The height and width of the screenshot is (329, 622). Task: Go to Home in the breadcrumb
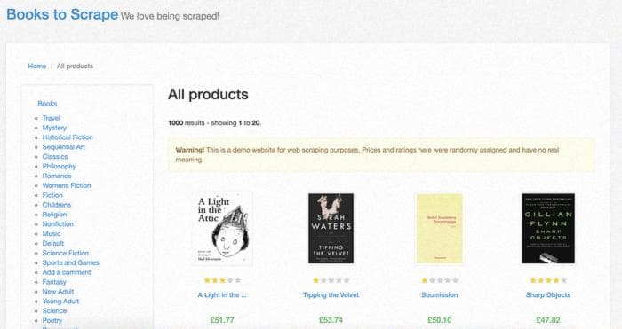pos(37,67)
